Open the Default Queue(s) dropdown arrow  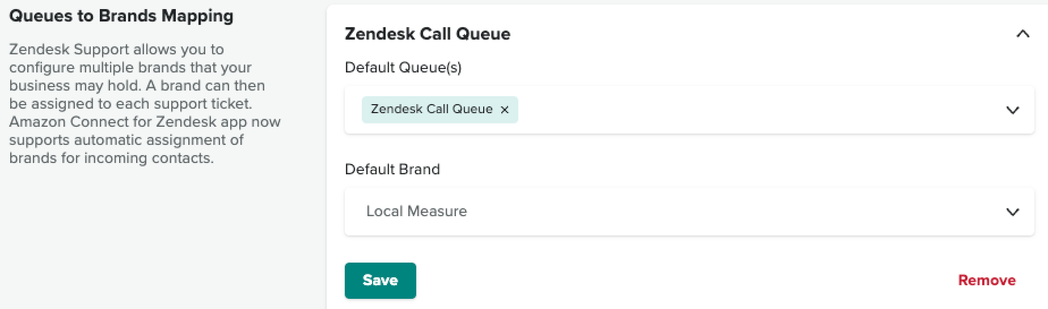click(x=1012, y=110)
